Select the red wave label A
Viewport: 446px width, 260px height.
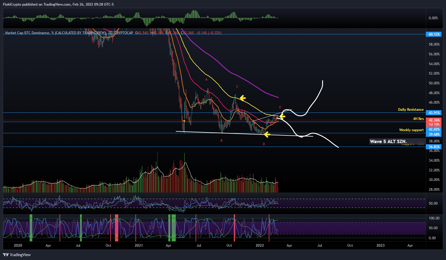[x=207, y=80]
